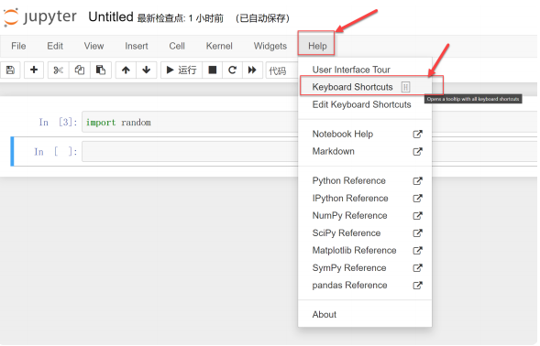The image size is (540, 346).
Task: Move the selected cell up
Action: click(126, 70)
